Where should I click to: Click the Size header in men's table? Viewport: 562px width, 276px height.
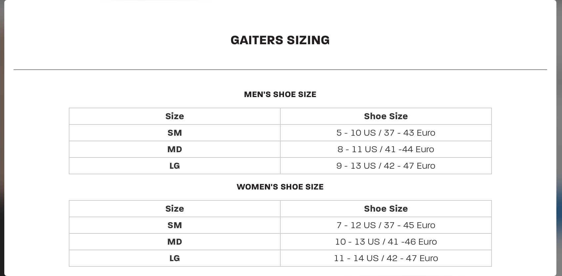click(175, 116)
